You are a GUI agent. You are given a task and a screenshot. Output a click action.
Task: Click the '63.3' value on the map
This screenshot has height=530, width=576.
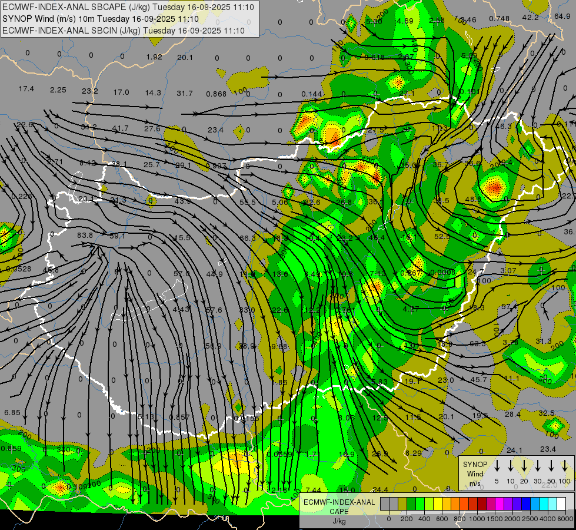(478, 343)
